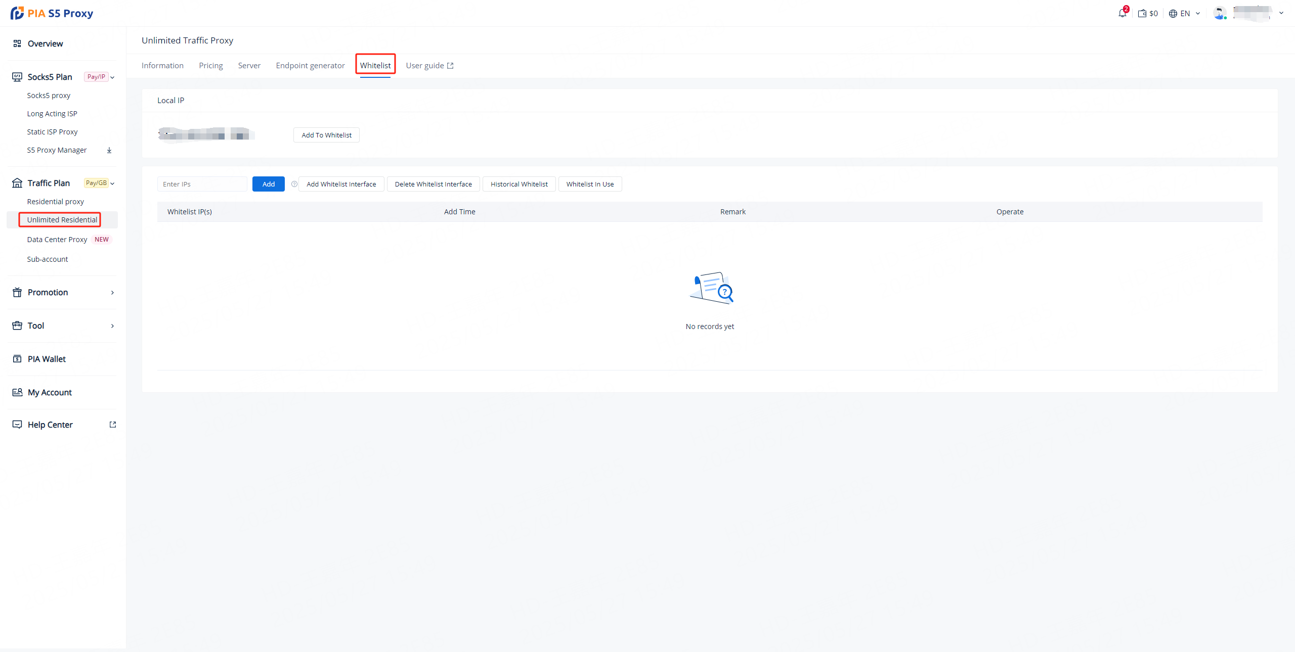The image size is (1295, 652).
Task: Click the Historical Whitelist button
Action: (519, 184)
